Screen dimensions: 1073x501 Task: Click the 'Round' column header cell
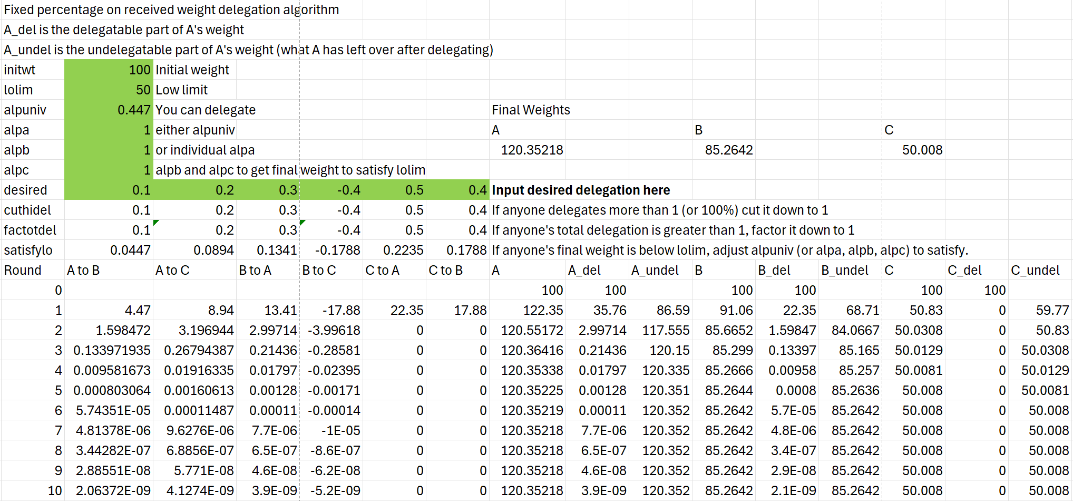(x=33, y=270)
